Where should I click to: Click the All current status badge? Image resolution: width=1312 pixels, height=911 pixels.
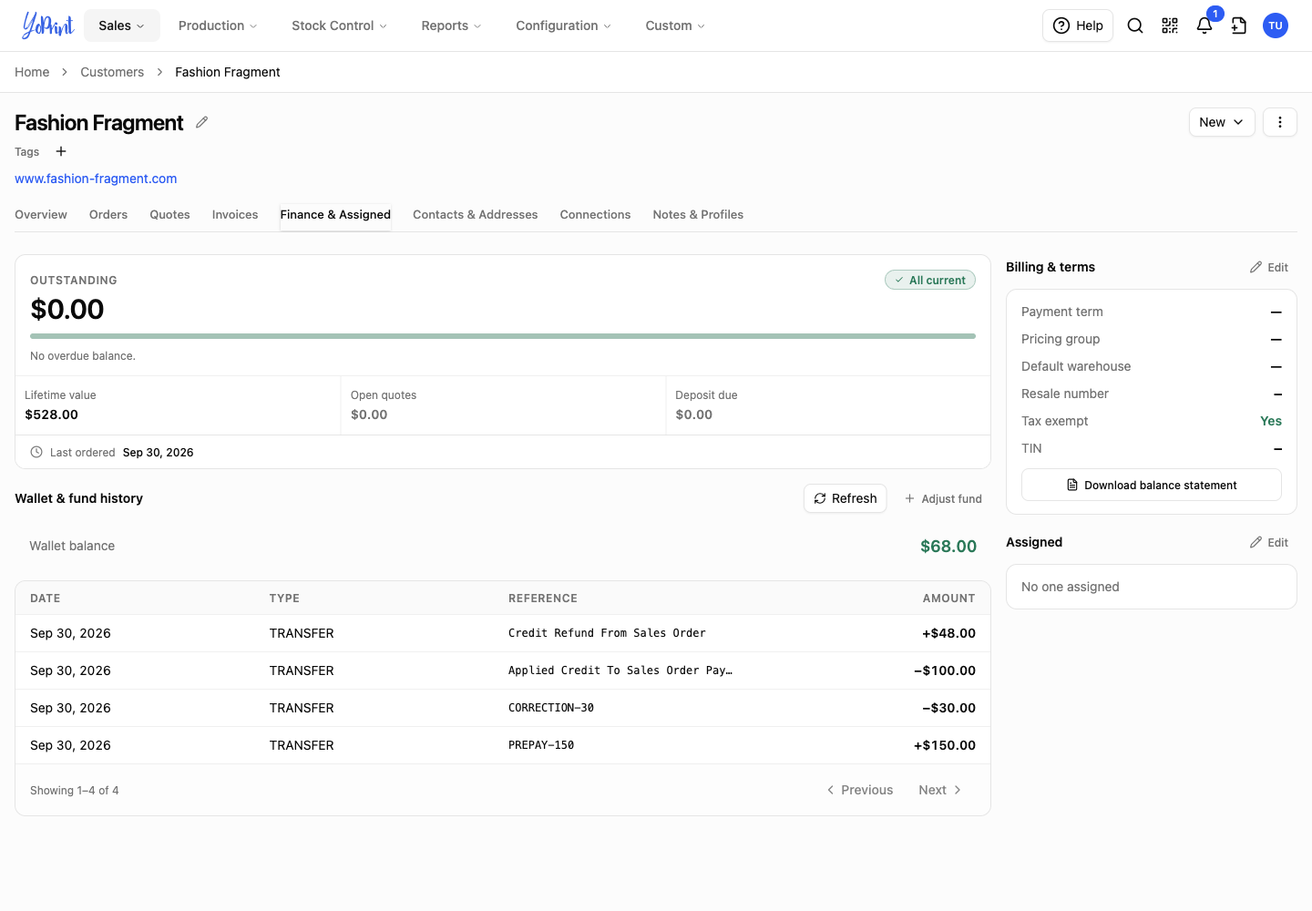(930, 281)
